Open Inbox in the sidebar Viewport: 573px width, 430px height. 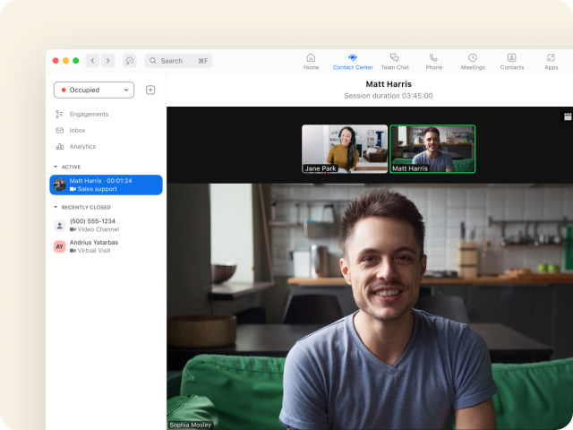coord(77,130)
